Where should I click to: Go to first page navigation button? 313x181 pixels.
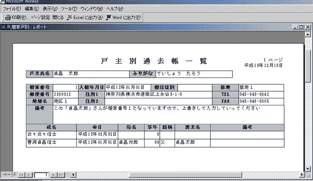point(22,175)
